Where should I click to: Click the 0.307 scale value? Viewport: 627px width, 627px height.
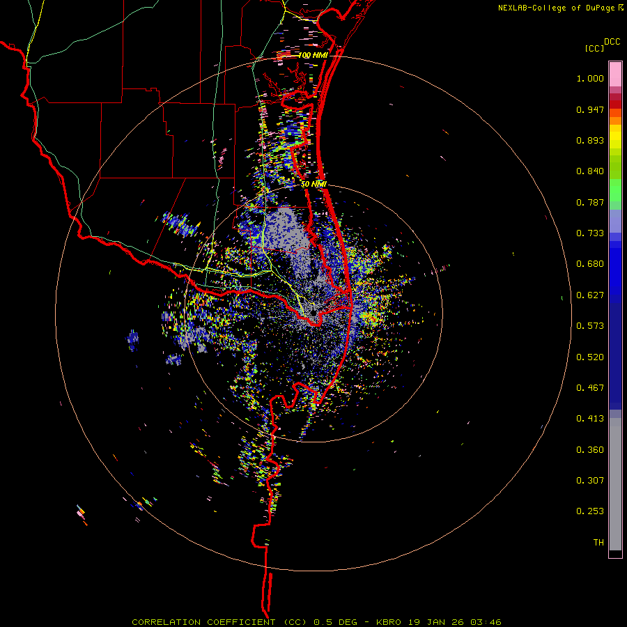point(590,481)
